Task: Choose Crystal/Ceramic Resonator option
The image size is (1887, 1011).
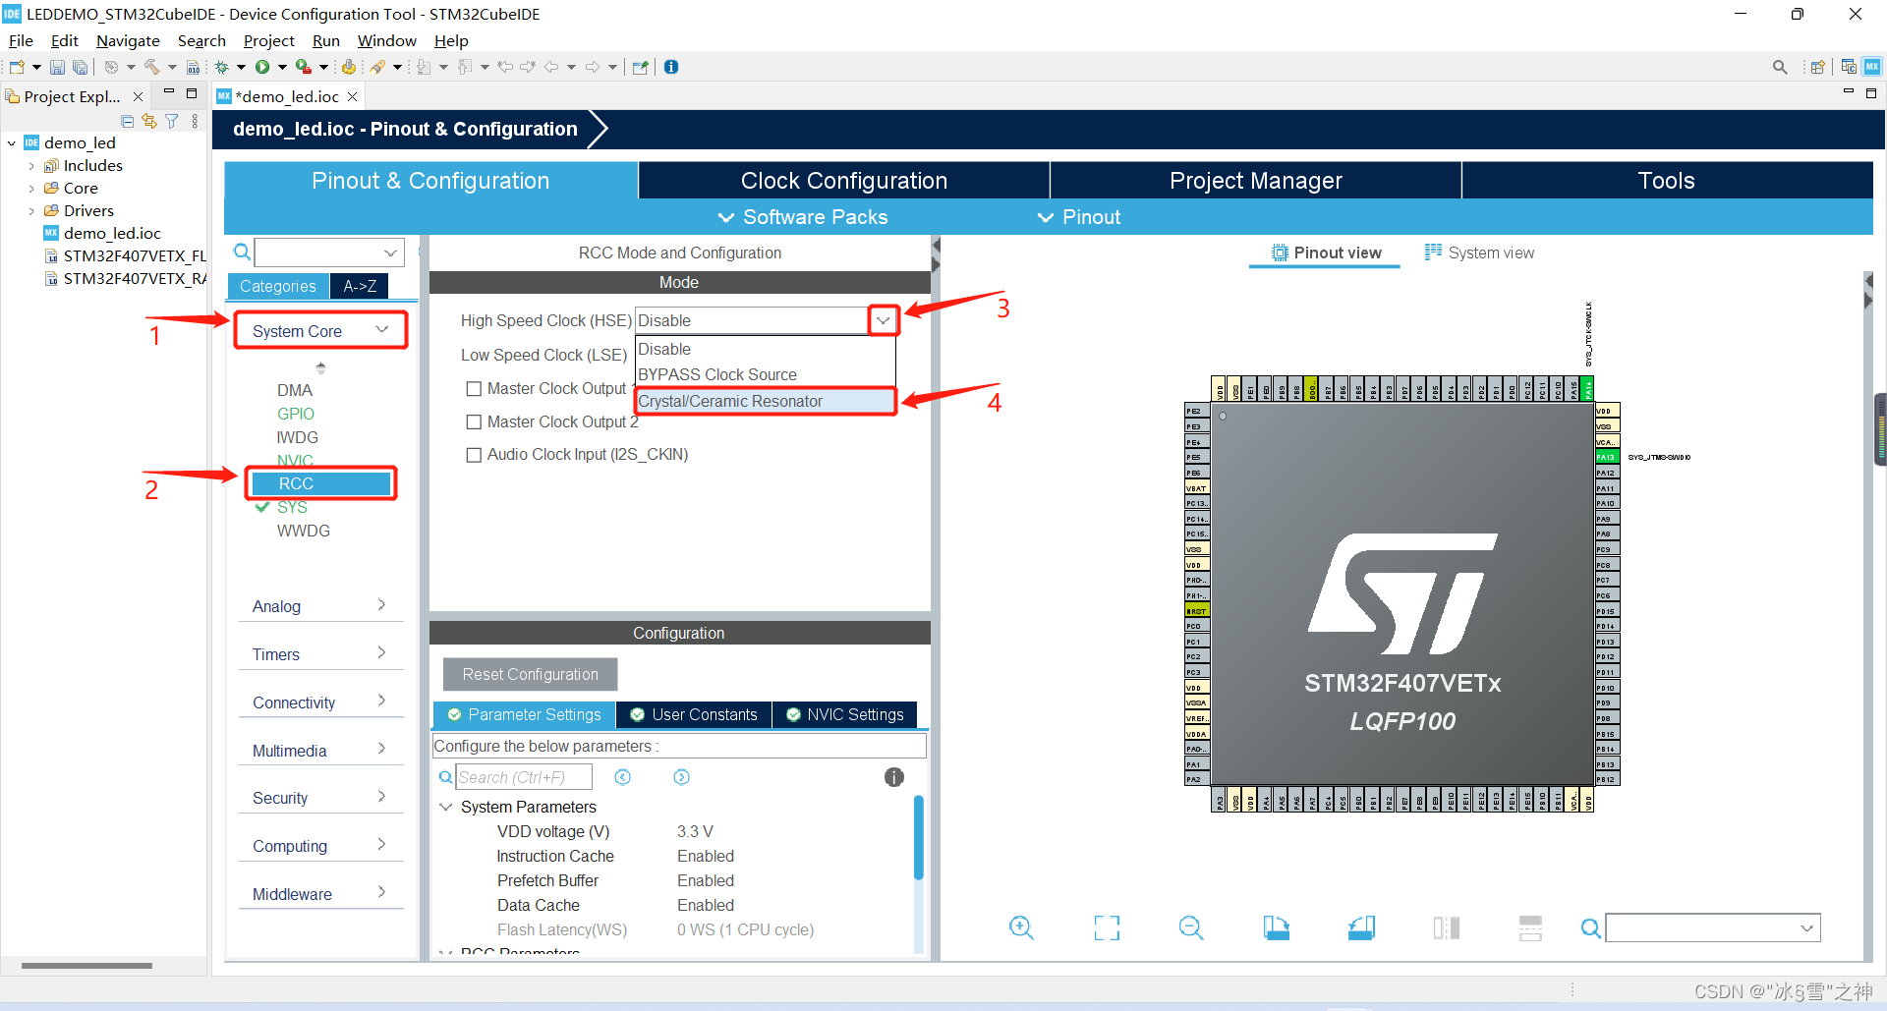Action: tap(766, 401)
